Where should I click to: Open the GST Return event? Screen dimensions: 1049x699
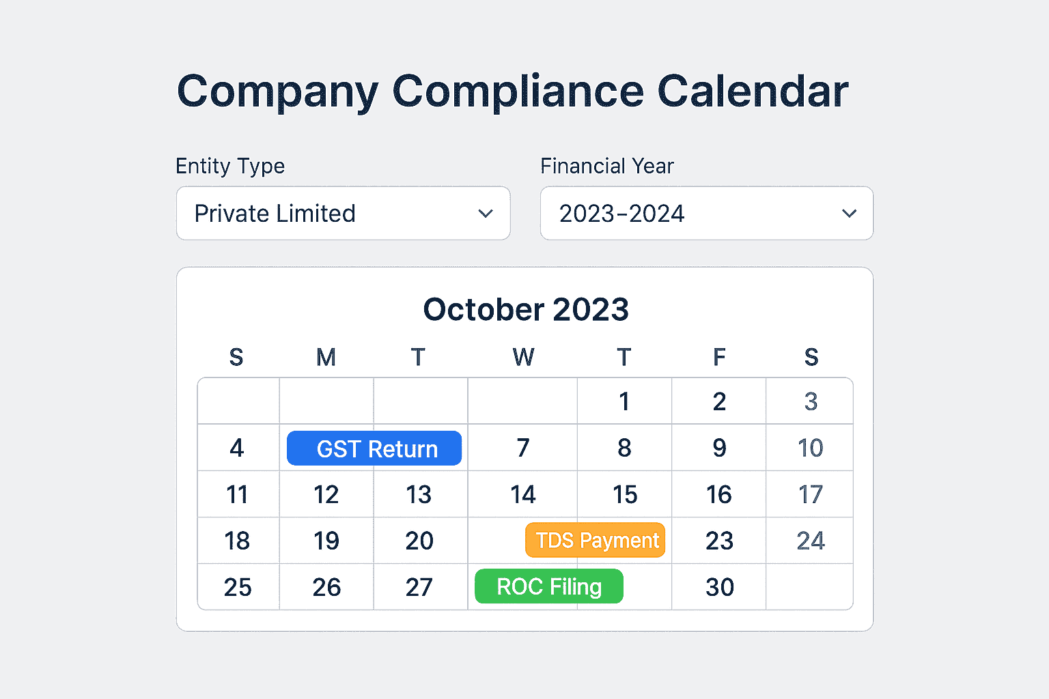click(x=374, y=448)
